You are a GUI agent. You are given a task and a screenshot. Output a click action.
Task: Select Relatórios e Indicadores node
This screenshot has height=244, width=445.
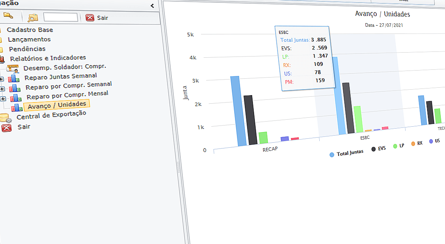pos(48,58)
